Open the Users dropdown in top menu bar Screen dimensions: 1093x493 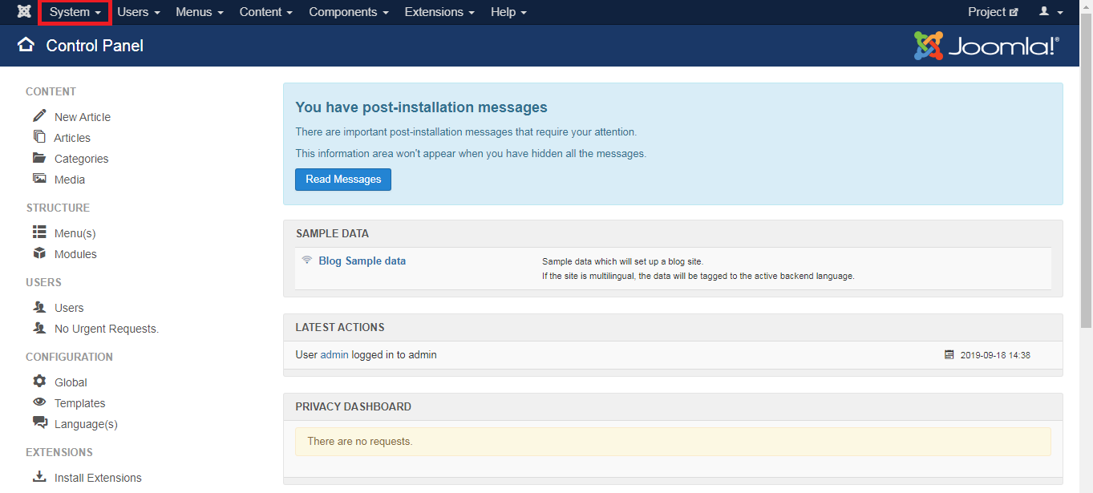coord(139,12)
